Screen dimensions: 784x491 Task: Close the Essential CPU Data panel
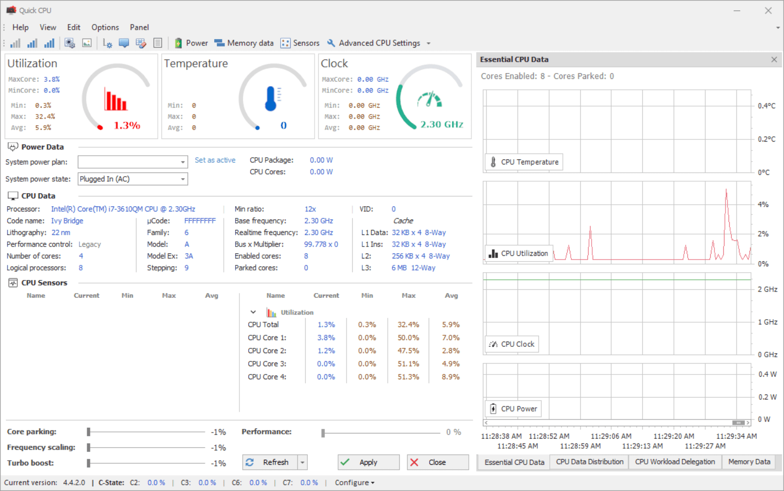[774, 60]
